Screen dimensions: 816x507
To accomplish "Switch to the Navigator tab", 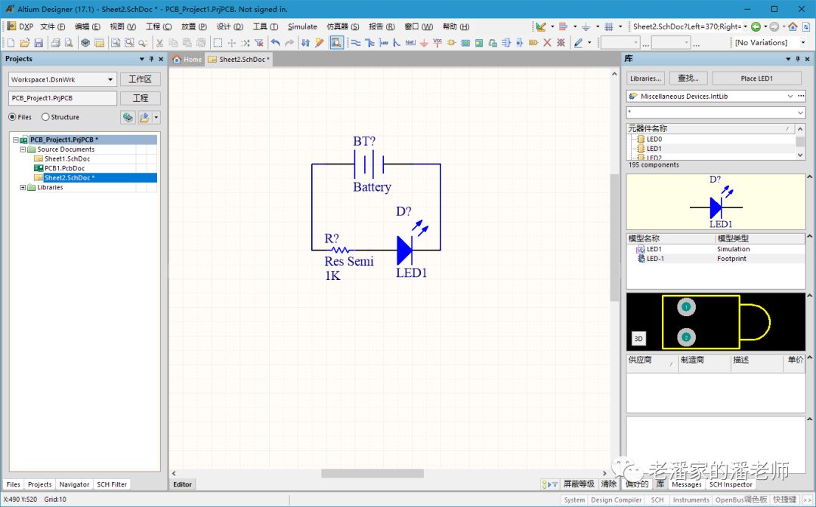I will tap(74, 484).
